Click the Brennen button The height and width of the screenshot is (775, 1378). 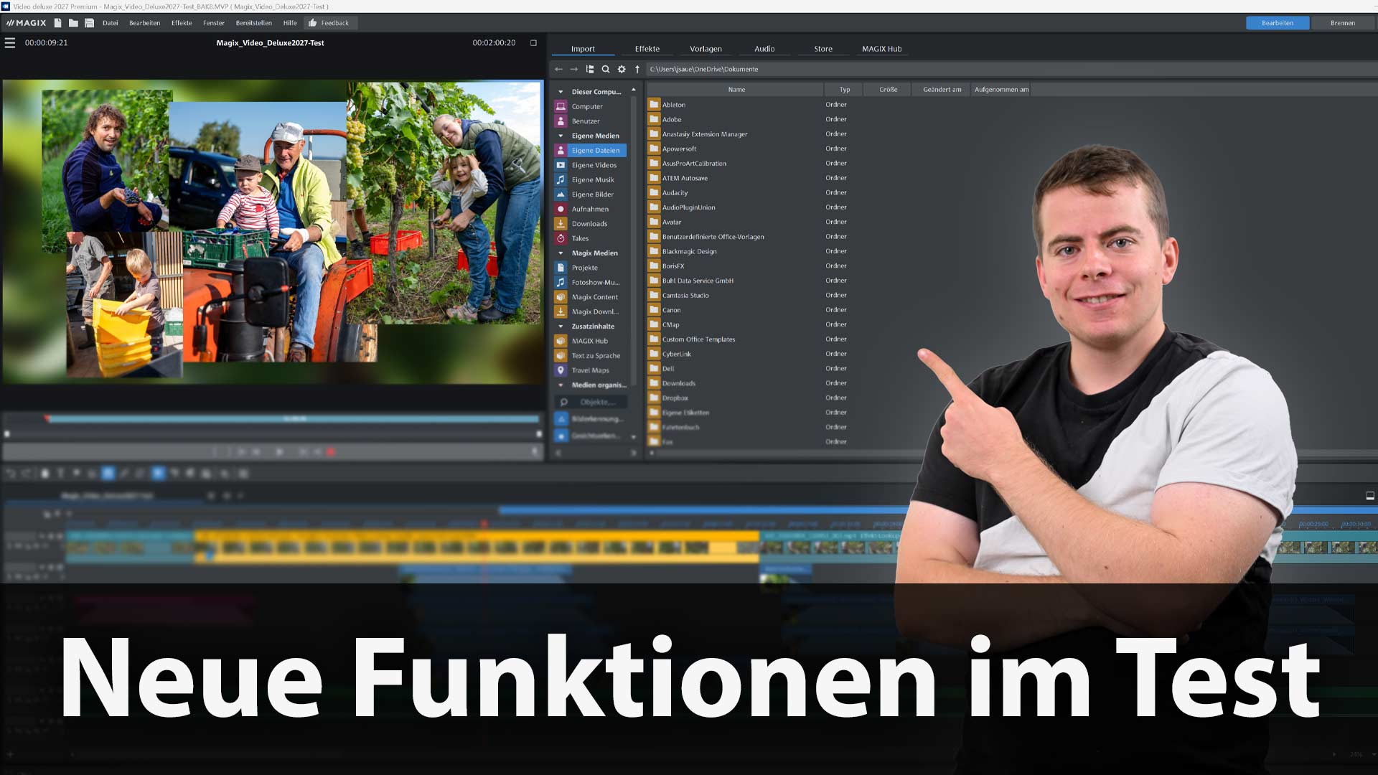(1342, 23)
